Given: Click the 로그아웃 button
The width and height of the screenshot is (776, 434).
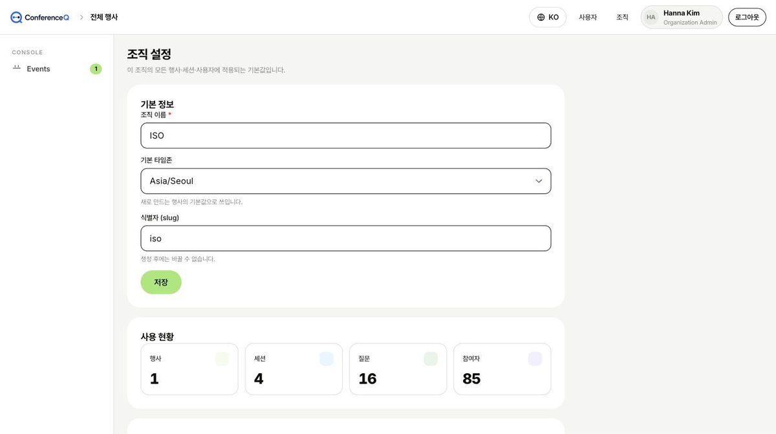Looking at the screenshot, I should pos(747,17).
